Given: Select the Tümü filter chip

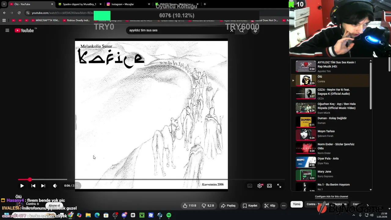Looking at the screenshot, I should [x=297, y=204].
